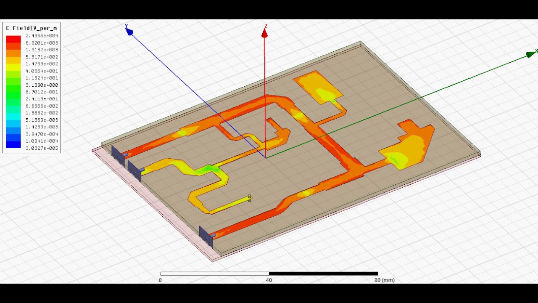Click legend value 6.6856e-002
Screen dimensions: 538x303
click(x=42, y=106)
